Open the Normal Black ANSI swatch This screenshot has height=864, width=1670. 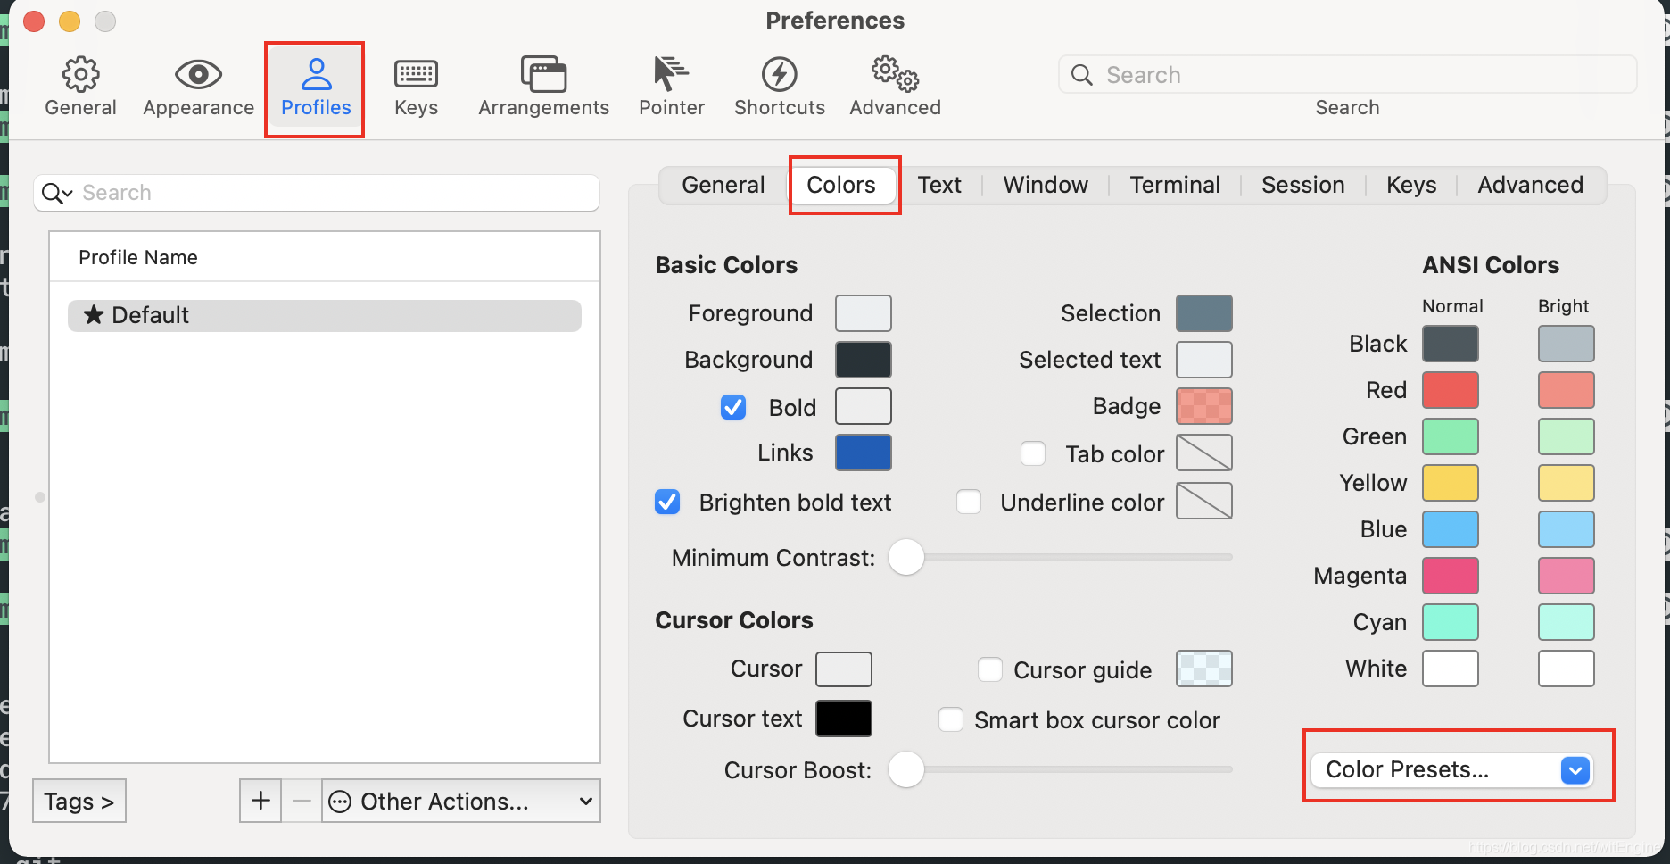pyautogui.click(x=1451, y=344)
